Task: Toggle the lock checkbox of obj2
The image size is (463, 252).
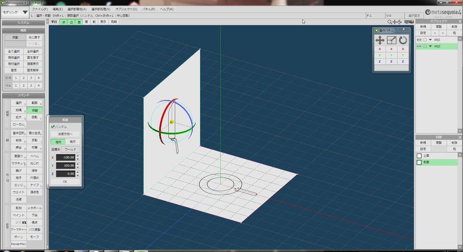Action: pyautogui.click(x=425, y=47)
